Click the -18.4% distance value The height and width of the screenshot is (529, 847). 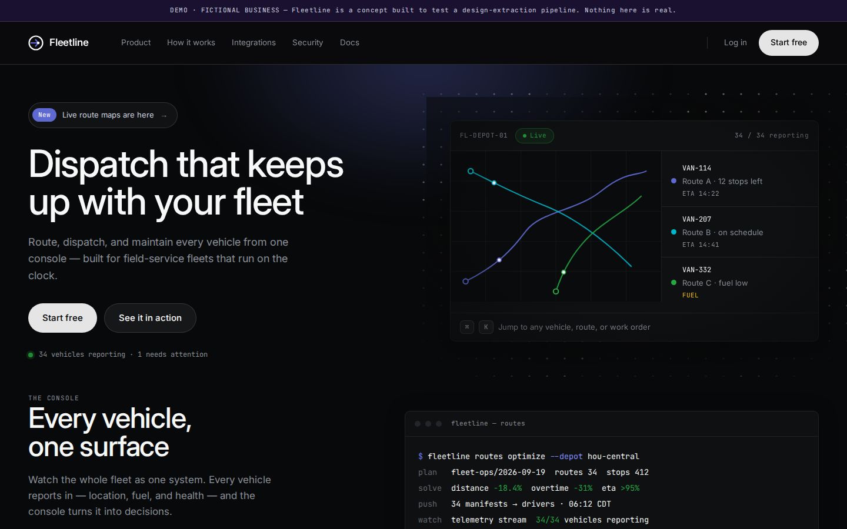508,488
